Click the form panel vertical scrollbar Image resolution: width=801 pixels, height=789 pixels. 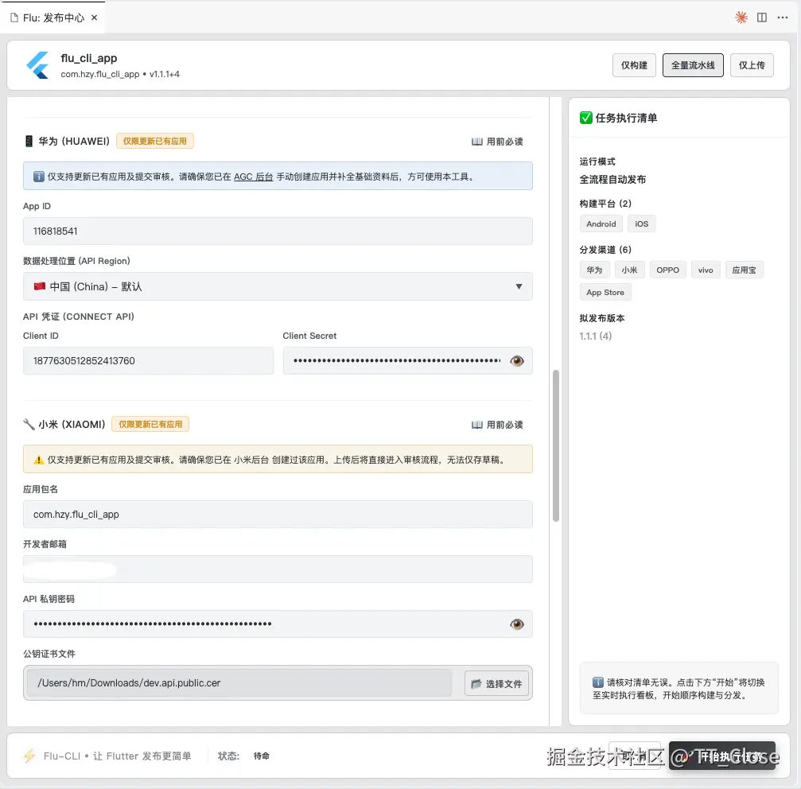556,445
